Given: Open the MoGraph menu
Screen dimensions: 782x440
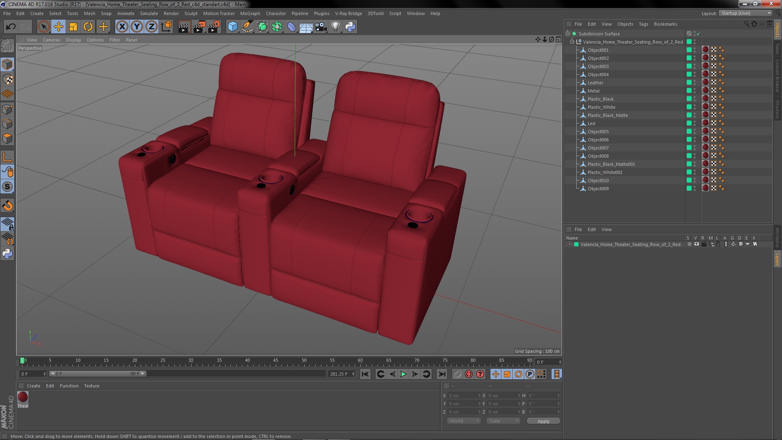Looking at the screenshot, I should (x=250, y=13).
